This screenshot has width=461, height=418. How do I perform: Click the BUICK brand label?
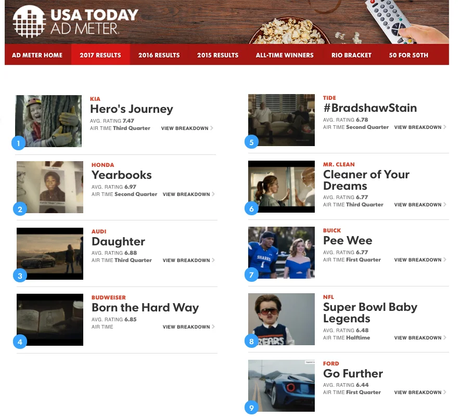(x=332, y=230)
